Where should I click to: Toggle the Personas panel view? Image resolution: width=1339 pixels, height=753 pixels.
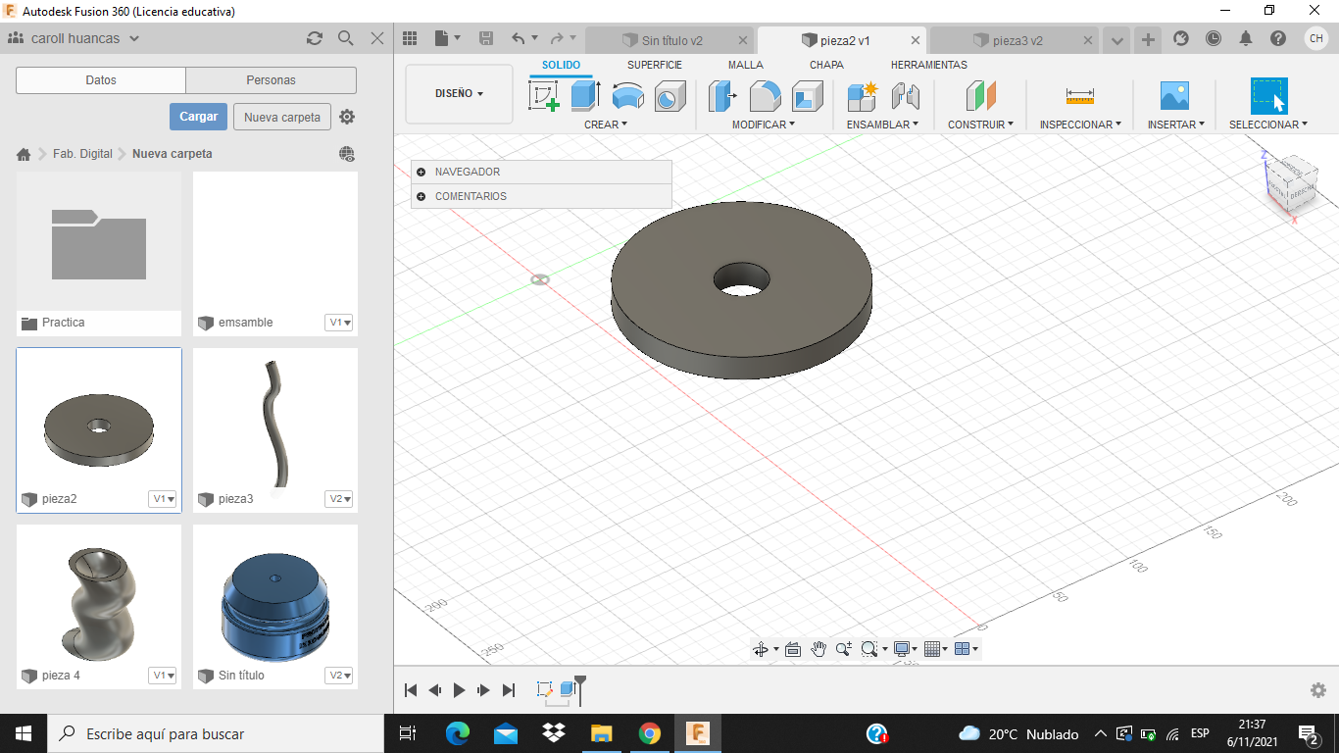click(x=271, y=80)
